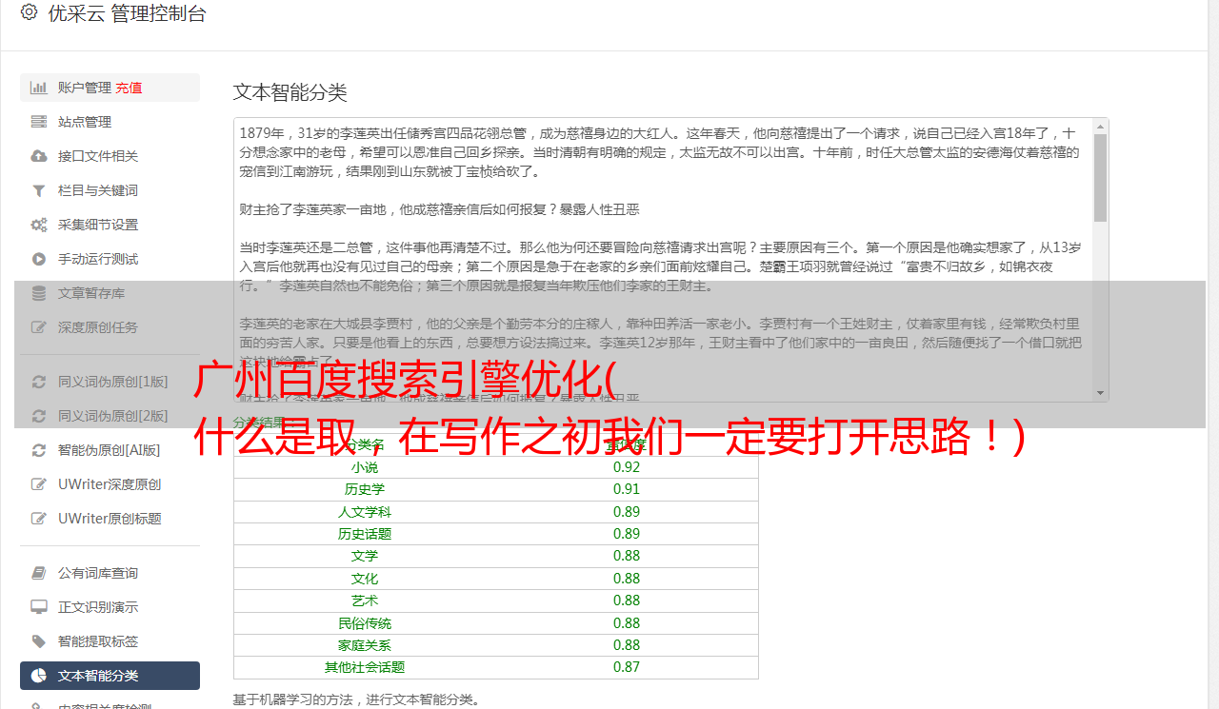Click the 其他社会话题 category cell
This screenshot has width=1219, height=709.
[365, 667]
